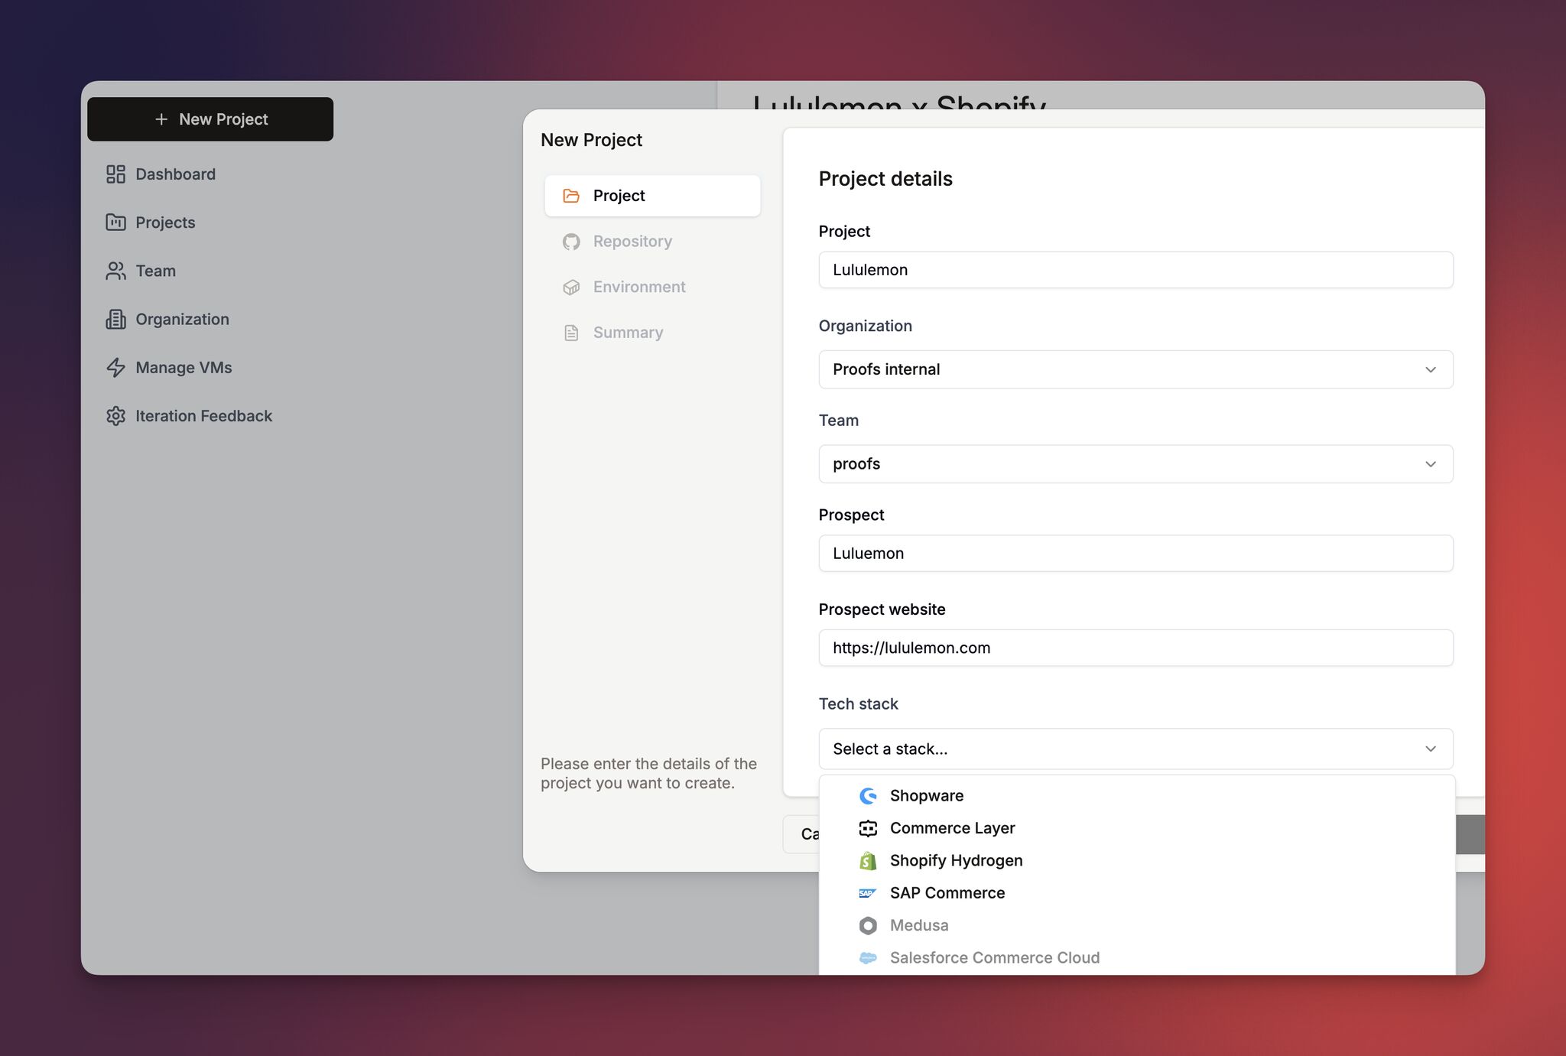
Task: Click the Manage VMs lightning icon
Action: click(x=115, y=368)
